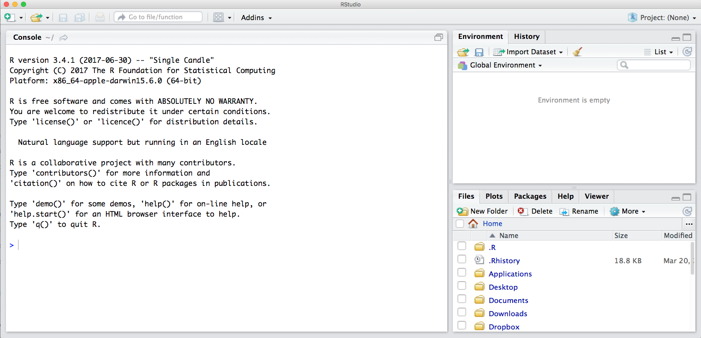Image resolution: width=701 pixels, height=338 pixels.
Task: Open the List view dropdown in Environment
Action: (x=659, y=52)
